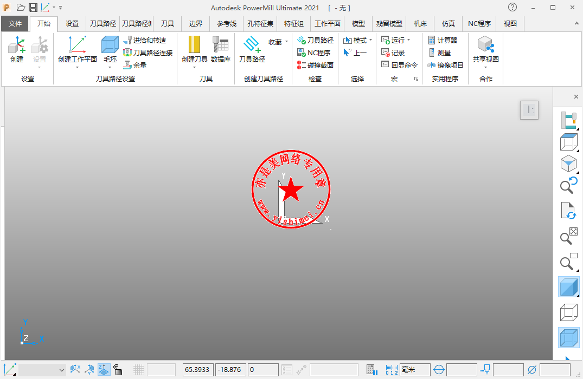Click 创建工作平面 workplane icon

(78, 45)
